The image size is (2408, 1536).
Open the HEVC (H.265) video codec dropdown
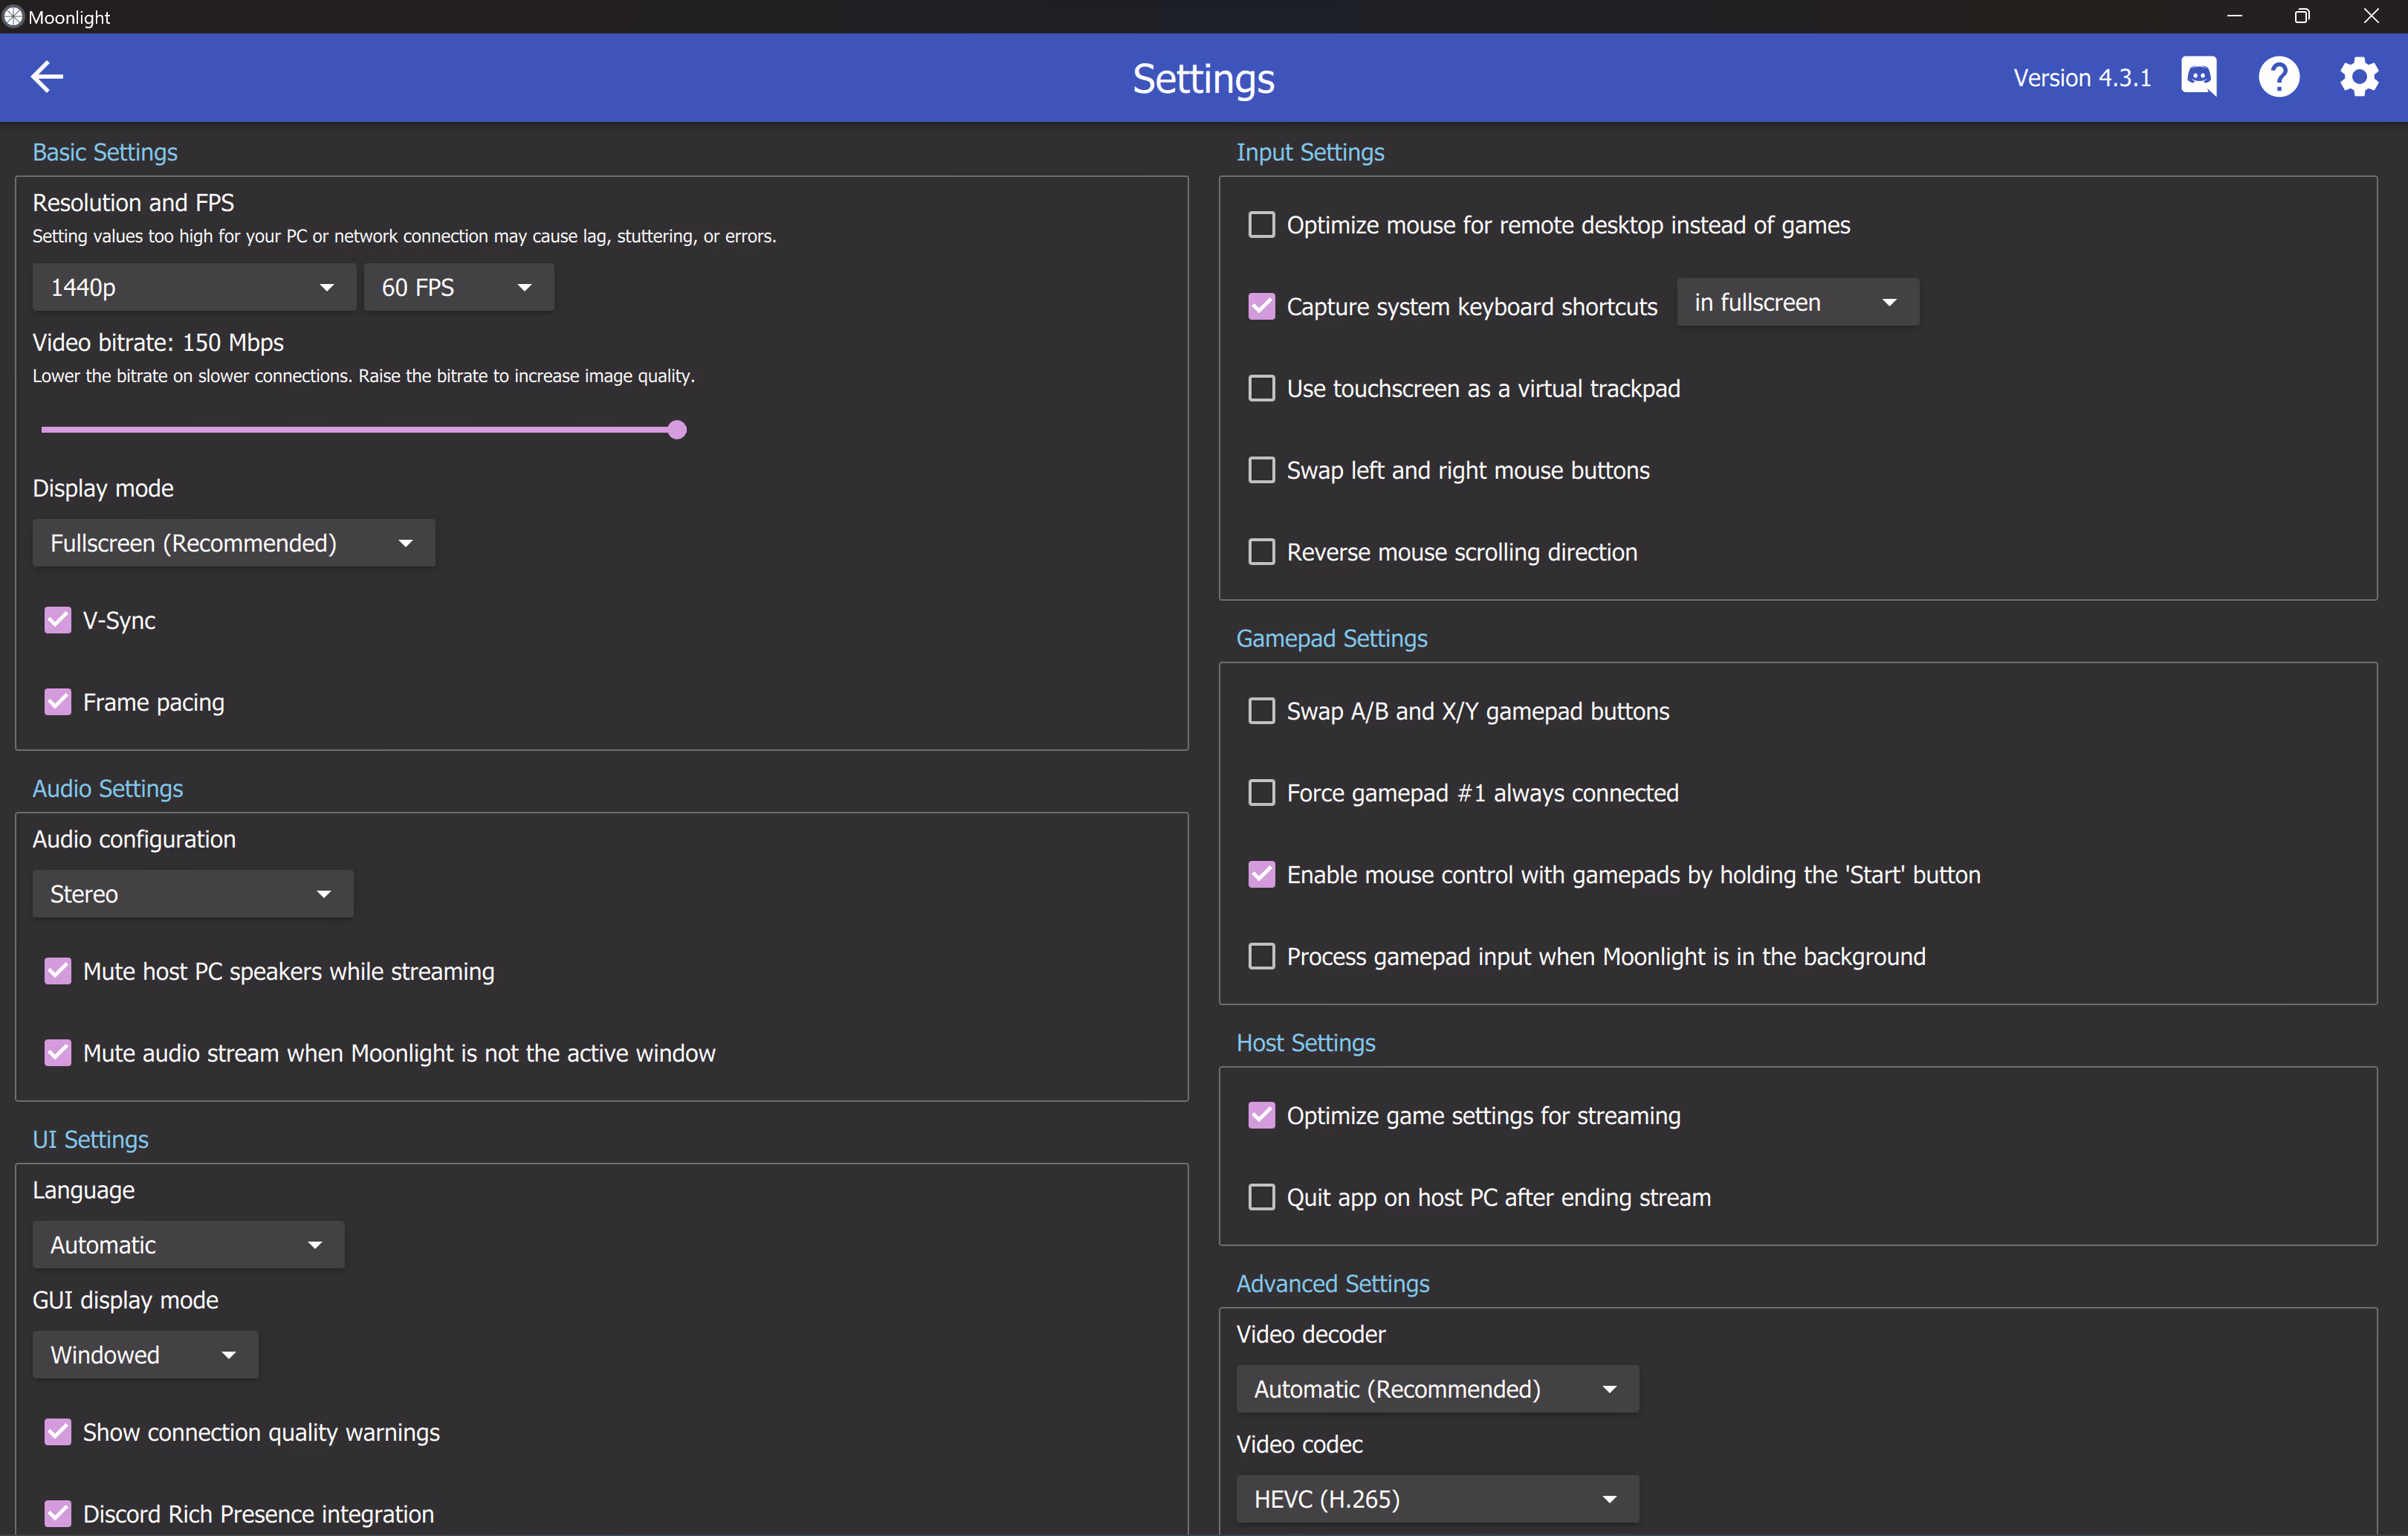(1436, 1499)
